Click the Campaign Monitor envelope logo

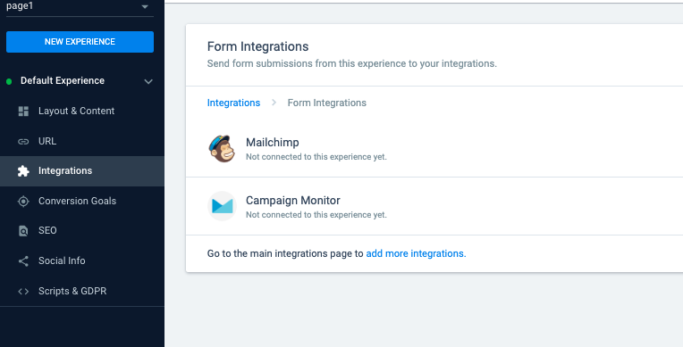[x=222, y=206]
